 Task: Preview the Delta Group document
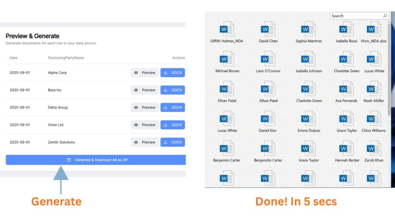(x=145, y=108)
